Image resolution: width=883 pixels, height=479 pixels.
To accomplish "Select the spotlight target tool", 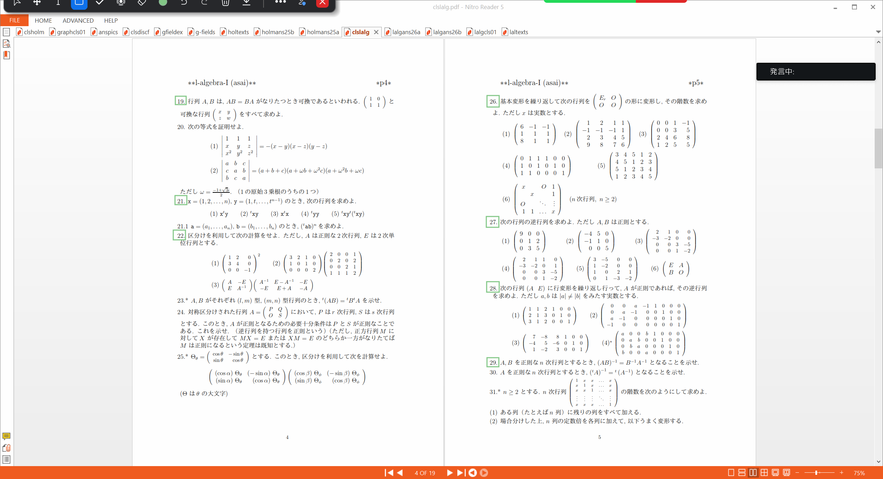I will coord(121,3).
